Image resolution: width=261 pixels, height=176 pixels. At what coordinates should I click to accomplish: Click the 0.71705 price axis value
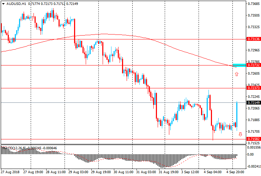point(254,132)
